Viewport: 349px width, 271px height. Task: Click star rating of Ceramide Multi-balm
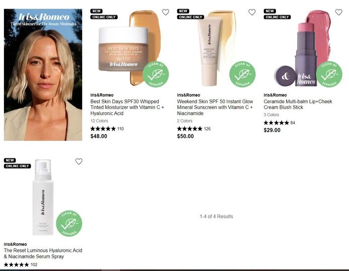tap(276, 123)
